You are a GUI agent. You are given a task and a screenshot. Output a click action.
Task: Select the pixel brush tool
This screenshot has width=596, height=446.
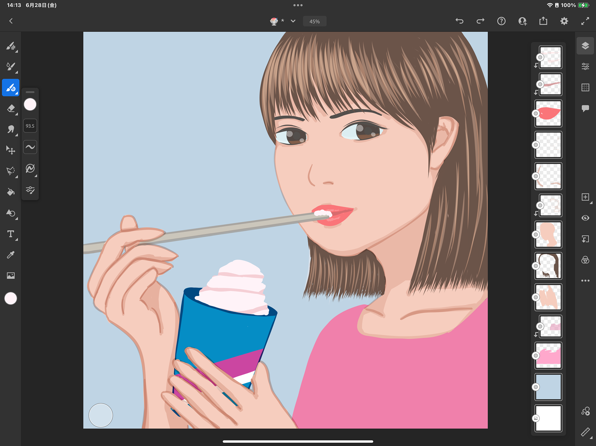tap(11, 46)
